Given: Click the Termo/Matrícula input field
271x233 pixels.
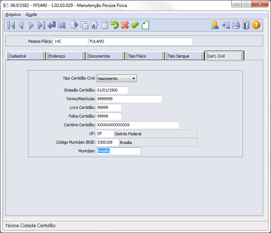Looking at the screenshot, I should [x=129, y=99].
